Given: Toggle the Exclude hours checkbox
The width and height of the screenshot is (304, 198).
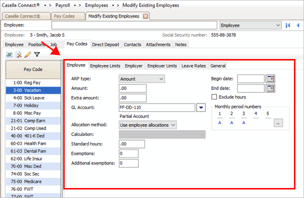Looking at the screenshot, I should click(214, 97).
